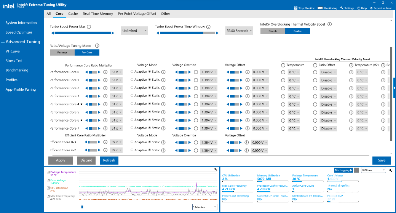Open Performance Core 4 voltage offset dropdown

(260, 104)
